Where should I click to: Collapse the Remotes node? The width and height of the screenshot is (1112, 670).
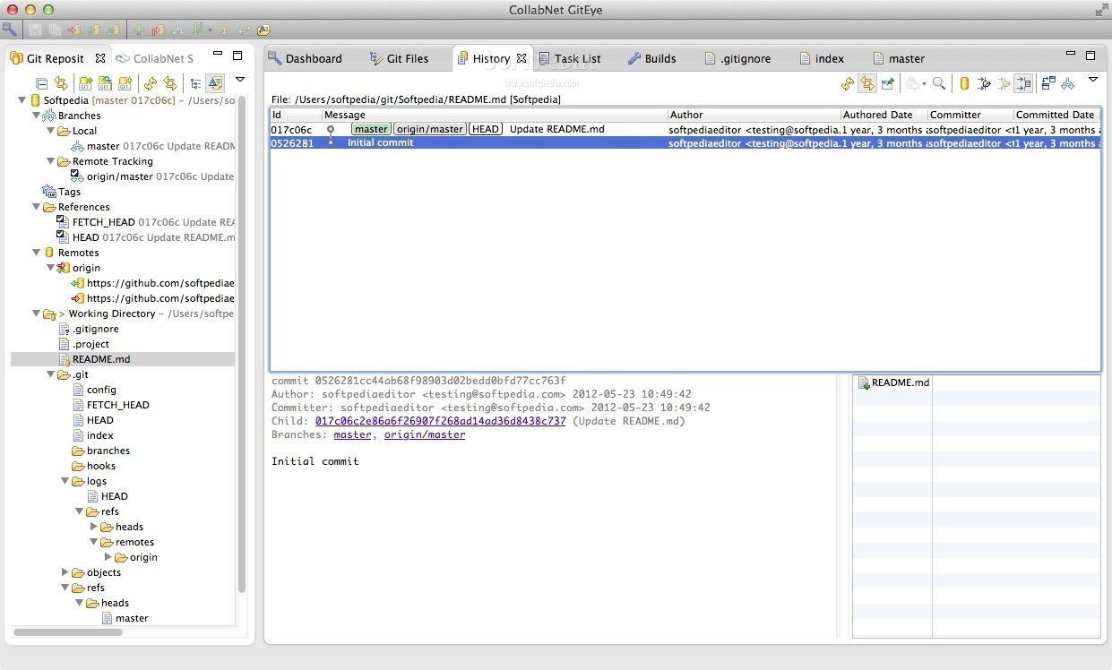[x=37, y=253]
